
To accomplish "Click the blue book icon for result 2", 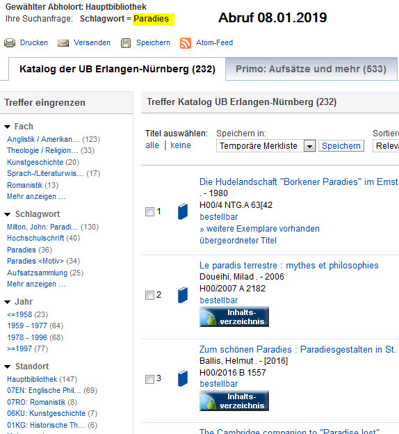I will coord(183,295).
